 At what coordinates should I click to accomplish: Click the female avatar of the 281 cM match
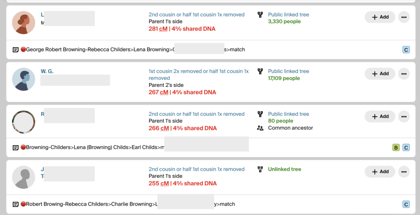23,23
